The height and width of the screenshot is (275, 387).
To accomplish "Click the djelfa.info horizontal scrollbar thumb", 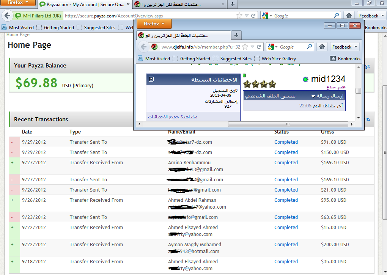I will (288, 124).
